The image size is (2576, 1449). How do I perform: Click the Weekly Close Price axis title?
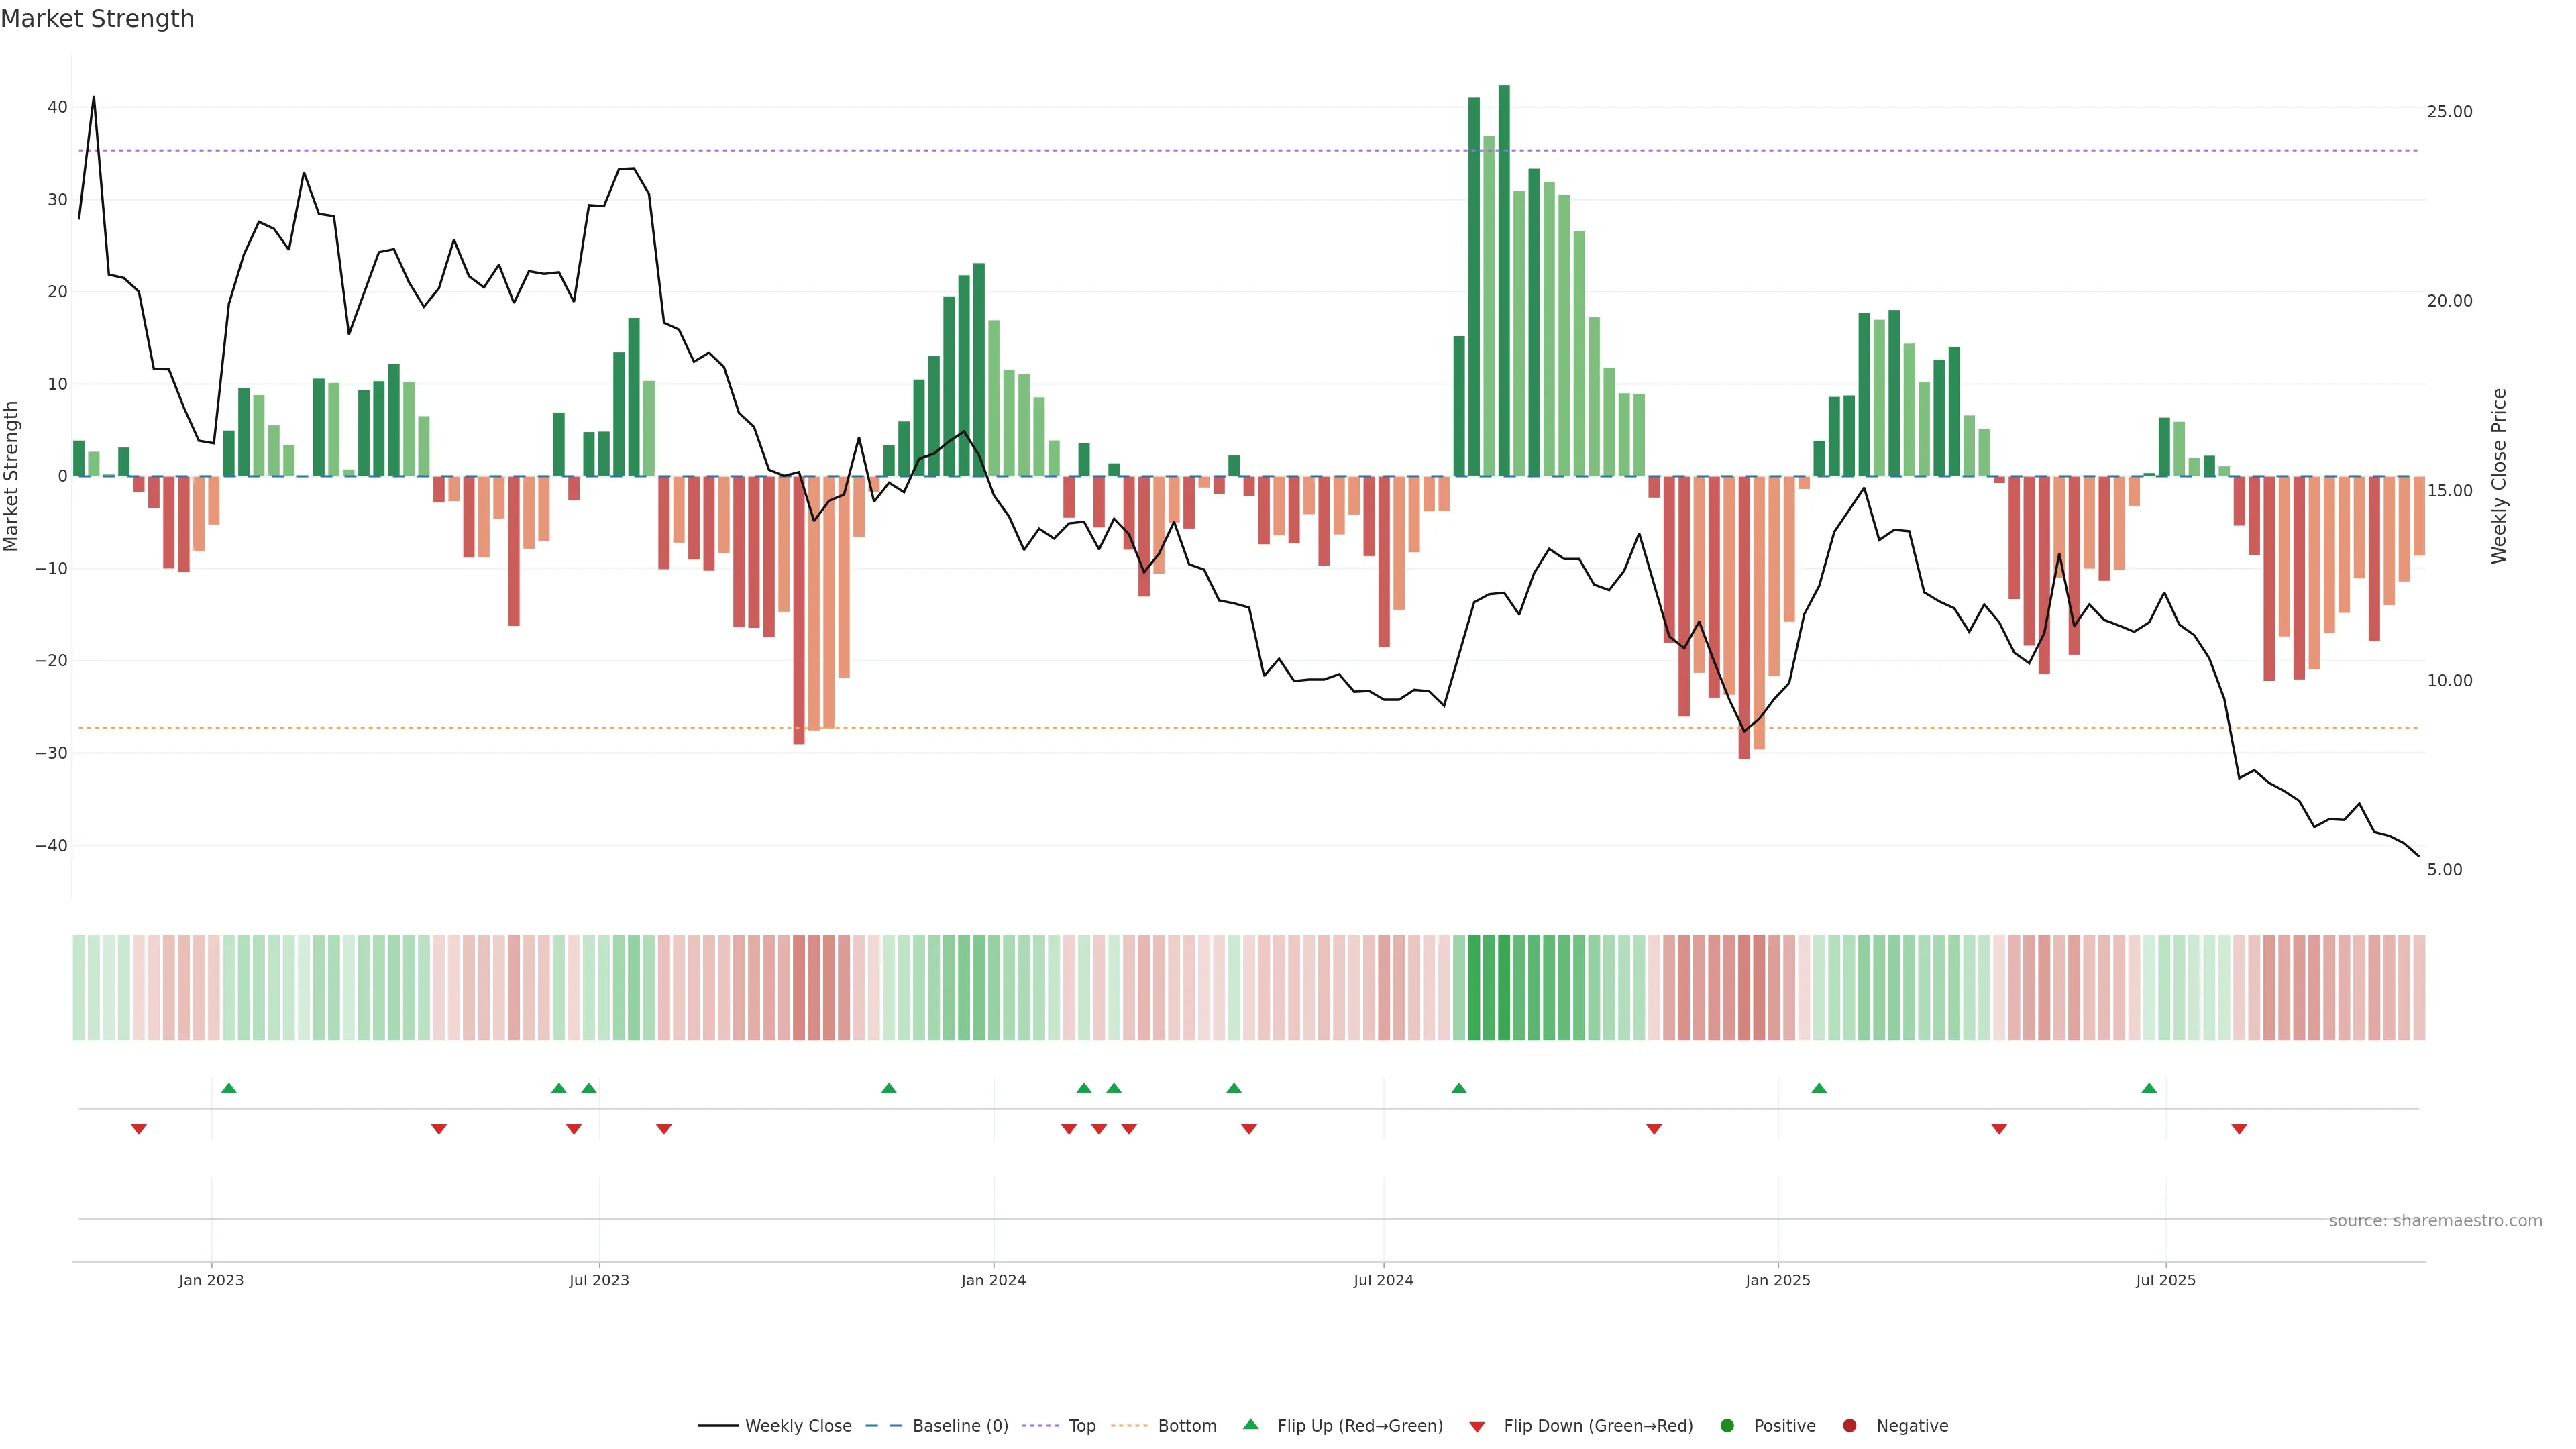[x=2499, y=476]
